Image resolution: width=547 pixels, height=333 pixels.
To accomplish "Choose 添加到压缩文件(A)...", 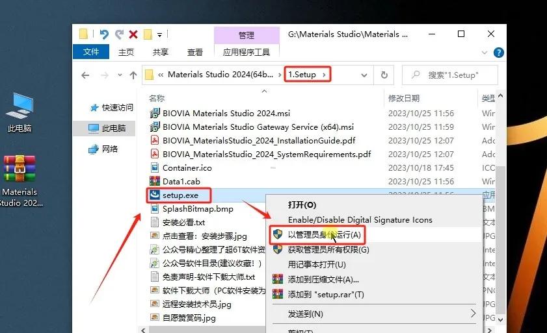I will [x=323, y=279].
